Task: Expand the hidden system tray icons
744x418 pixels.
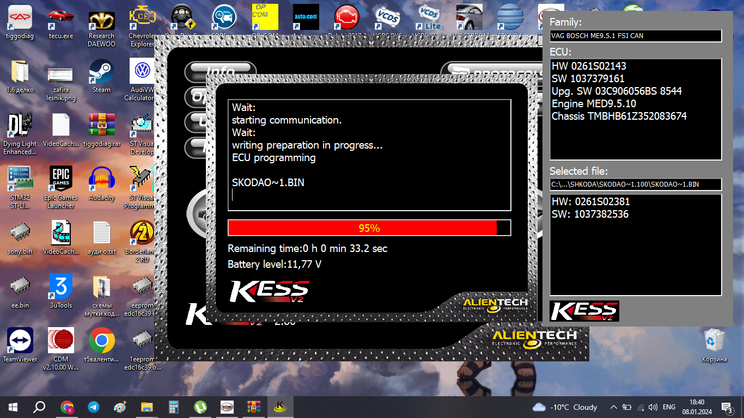Action: [x=614, y=407]
